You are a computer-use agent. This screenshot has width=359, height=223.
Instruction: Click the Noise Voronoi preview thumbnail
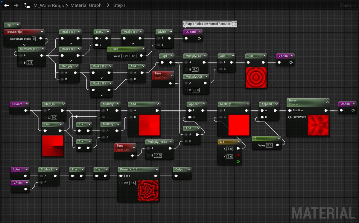[318, 125]
